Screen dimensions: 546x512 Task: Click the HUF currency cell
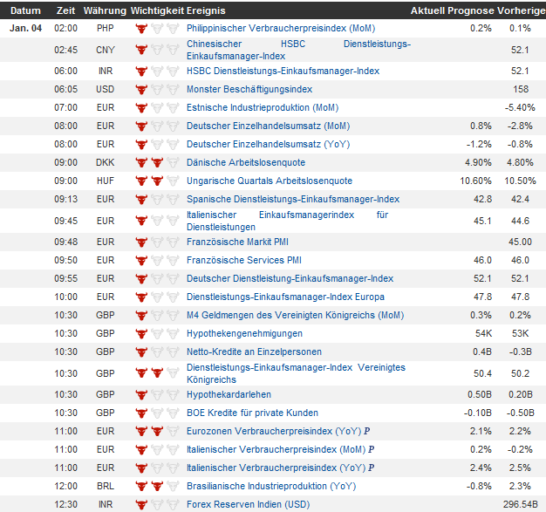point(106,181)
